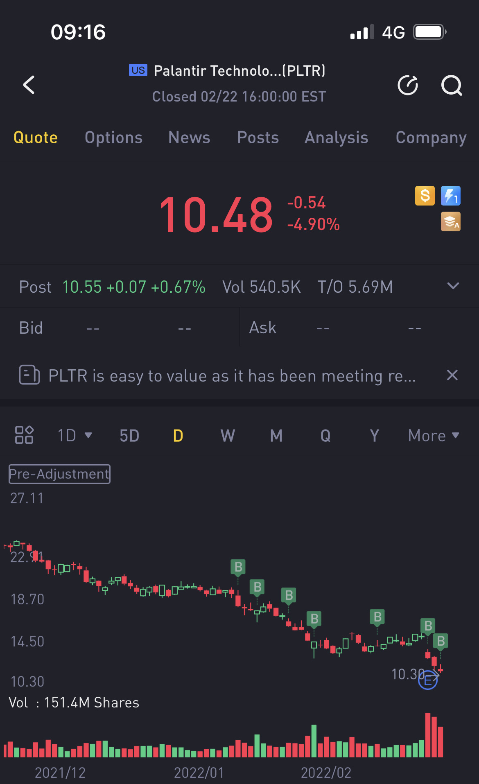The width and height of the screenshot is (479, 784).
Task: Switch to the Options tab
Action: [113, 138]
